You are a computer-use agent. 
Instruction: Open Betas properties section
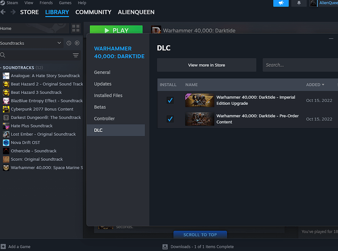[116, 107]
